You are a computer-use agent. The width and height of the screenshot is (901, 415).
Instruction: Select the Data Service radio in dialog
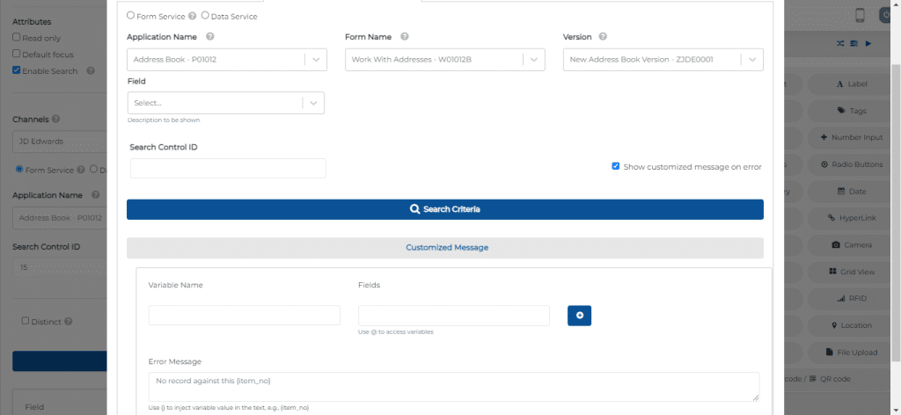pos(205,16)
